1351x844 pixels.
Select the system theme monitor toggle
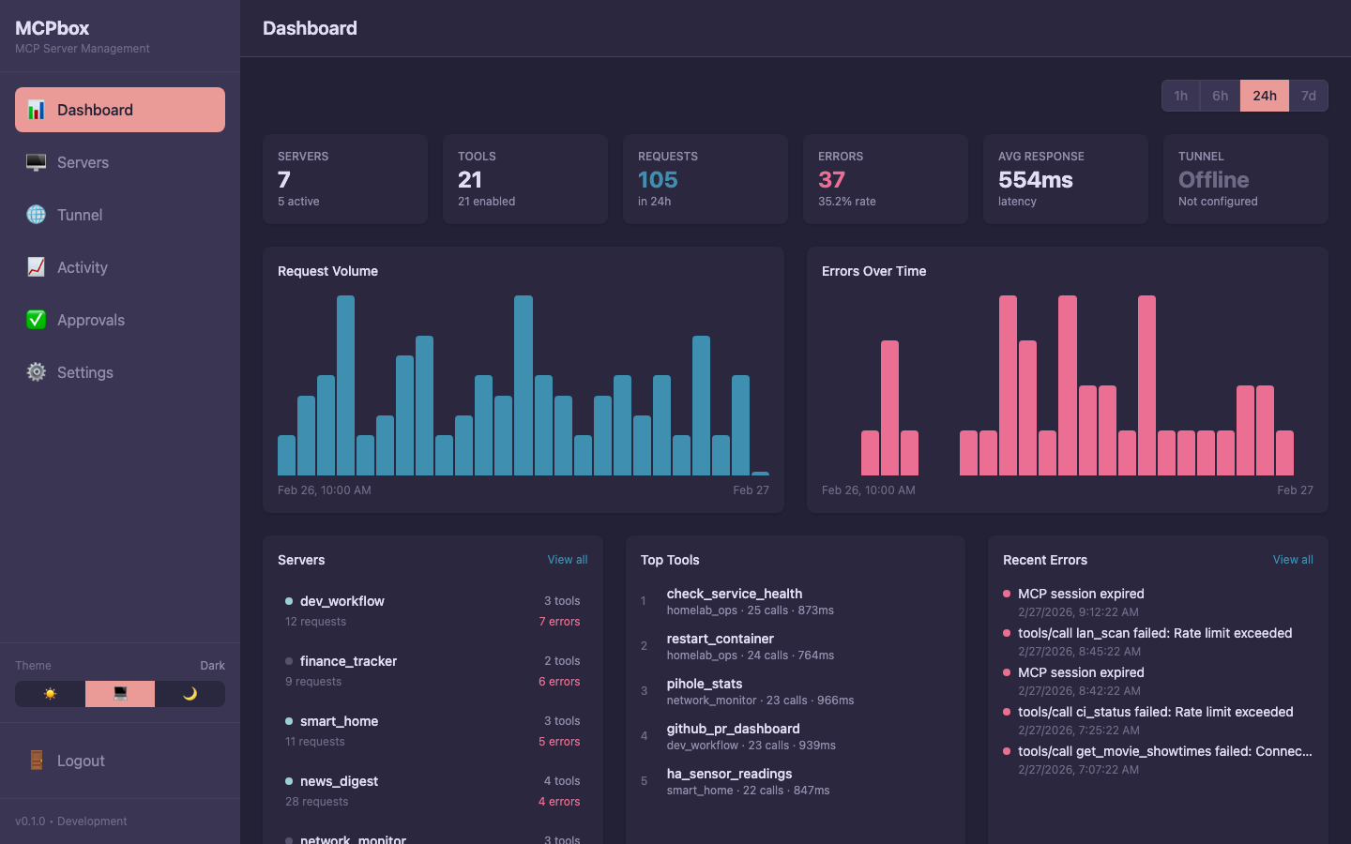[x=119, y=694]
